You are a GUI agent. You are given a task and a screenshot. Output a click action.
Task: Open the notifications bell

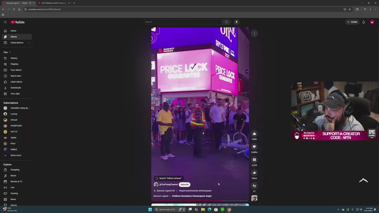click(363, 22)
